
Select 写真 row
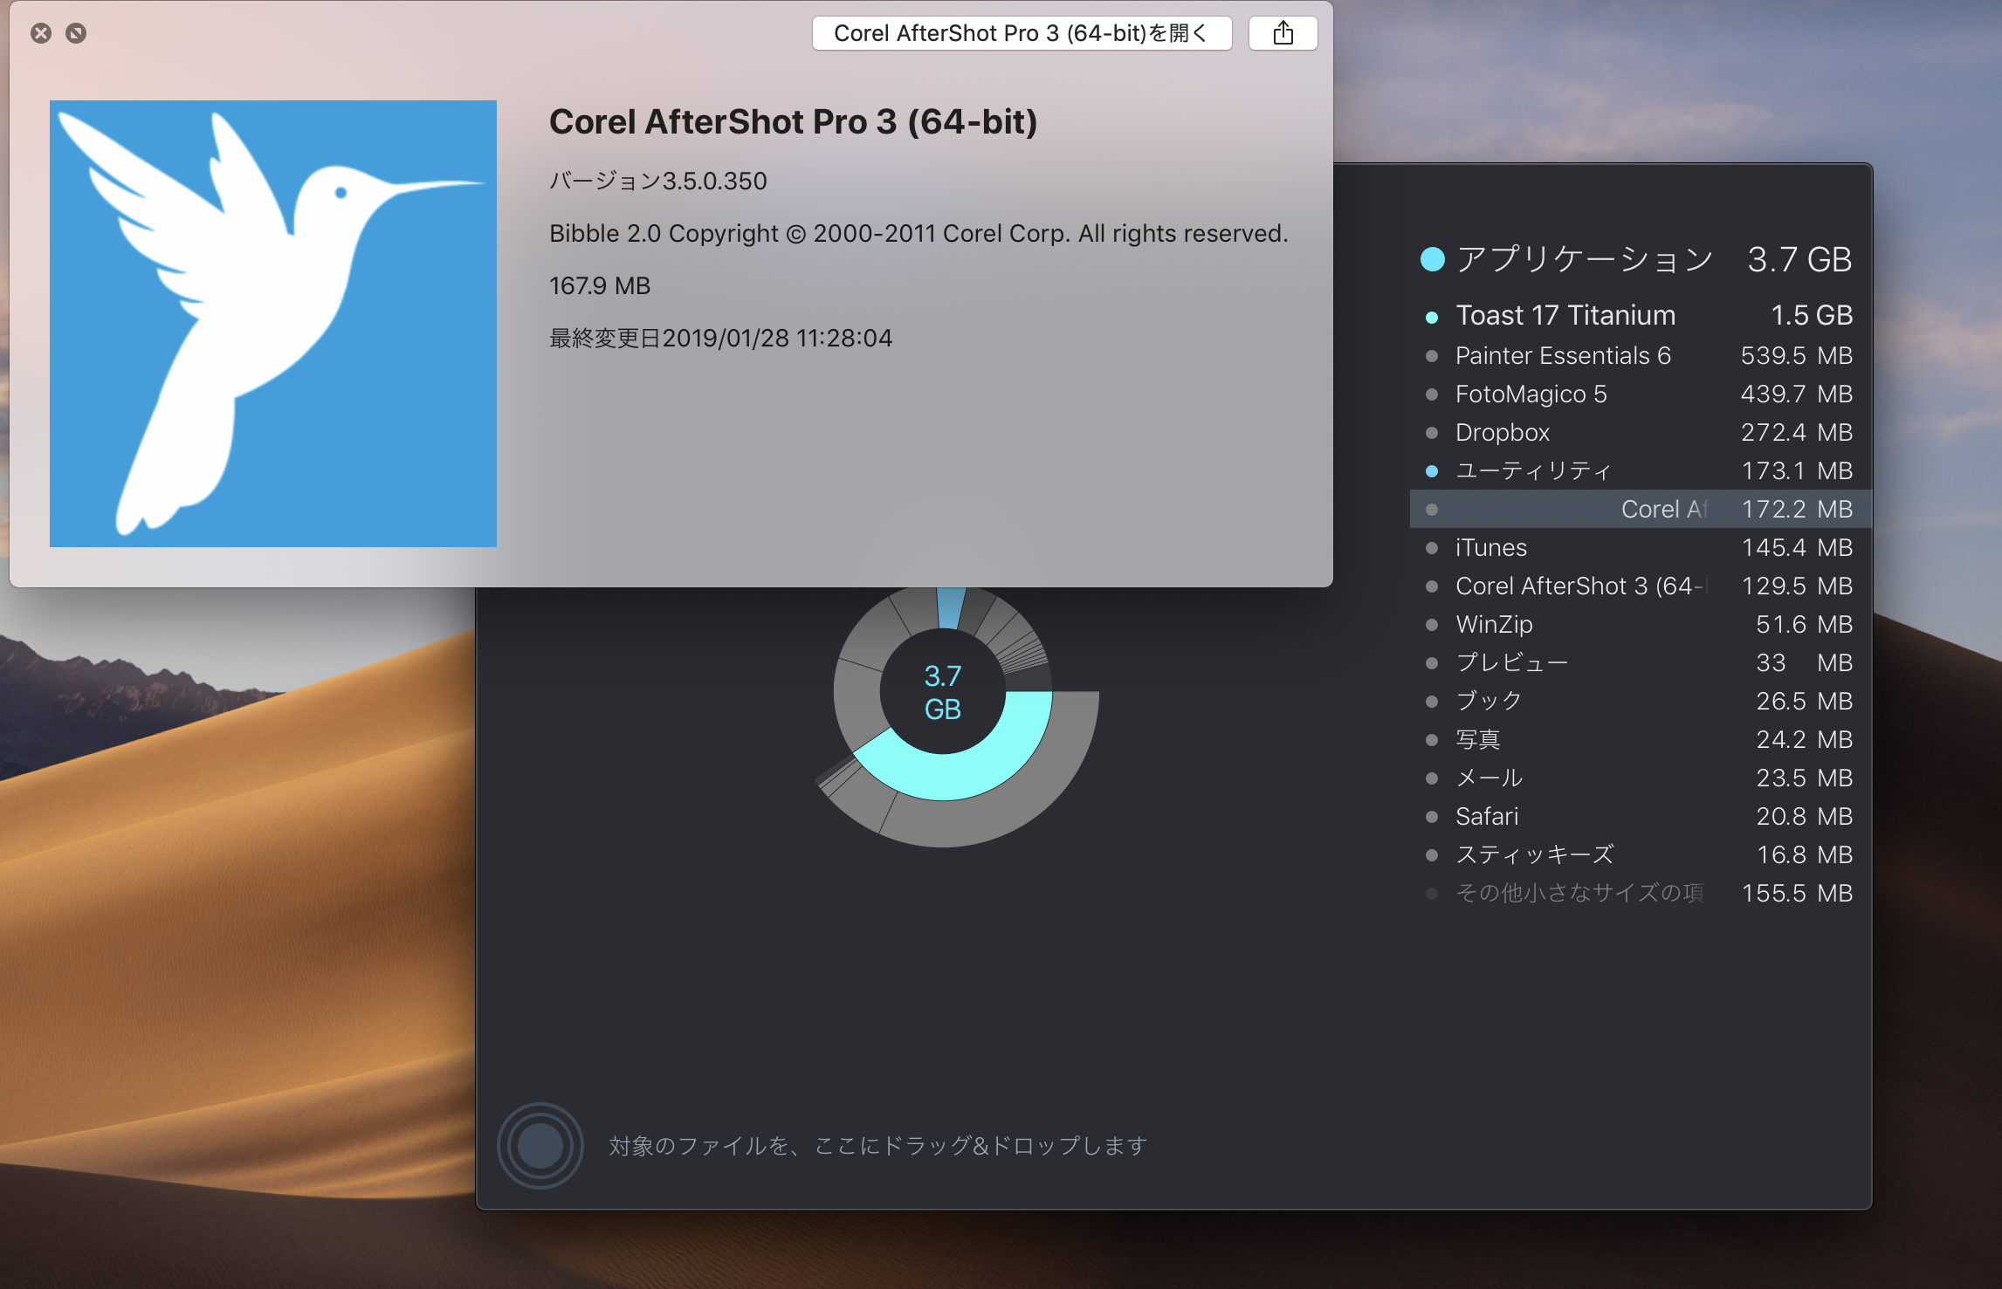tap(1640, 739)
